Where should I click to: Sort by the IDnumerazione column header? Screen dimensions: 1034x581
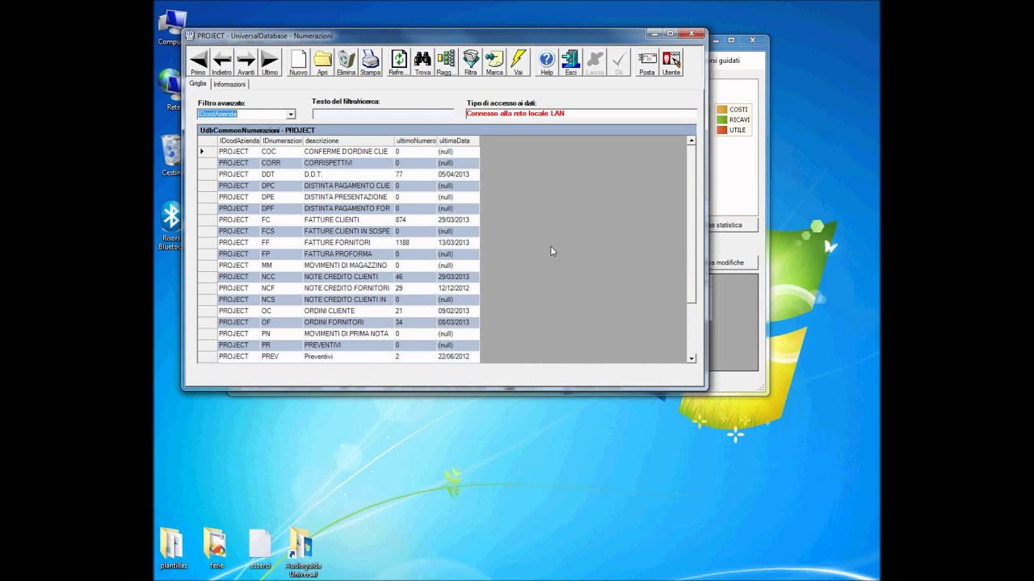click(x=281, y=140)
